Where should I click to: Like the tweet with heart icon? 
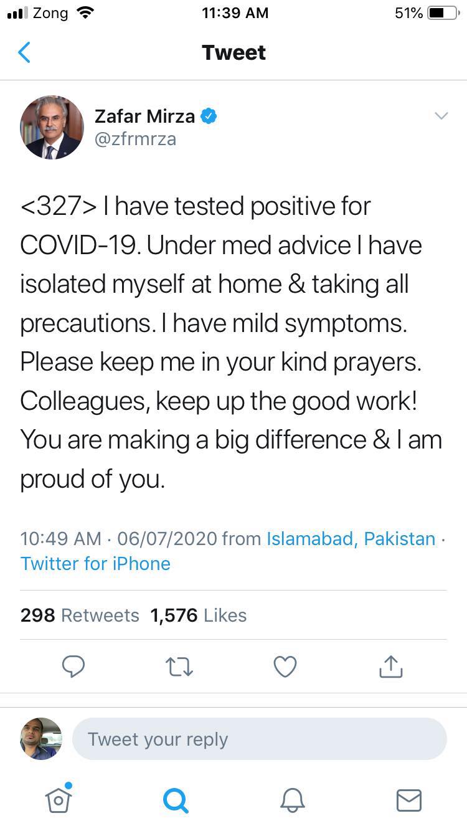pos(285,667)
